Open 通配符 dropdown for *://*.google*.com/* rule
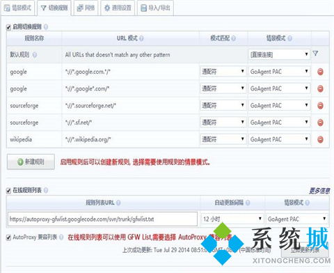 click(x=223, y=88)
